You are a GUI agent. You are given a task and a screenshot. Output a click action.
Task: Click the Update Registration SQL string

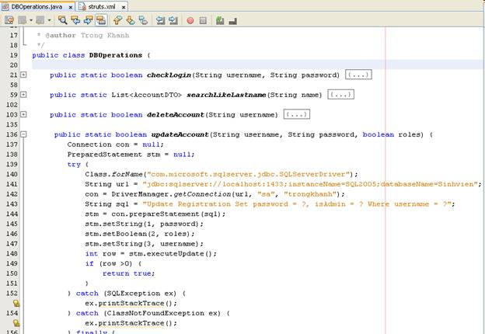297,204
